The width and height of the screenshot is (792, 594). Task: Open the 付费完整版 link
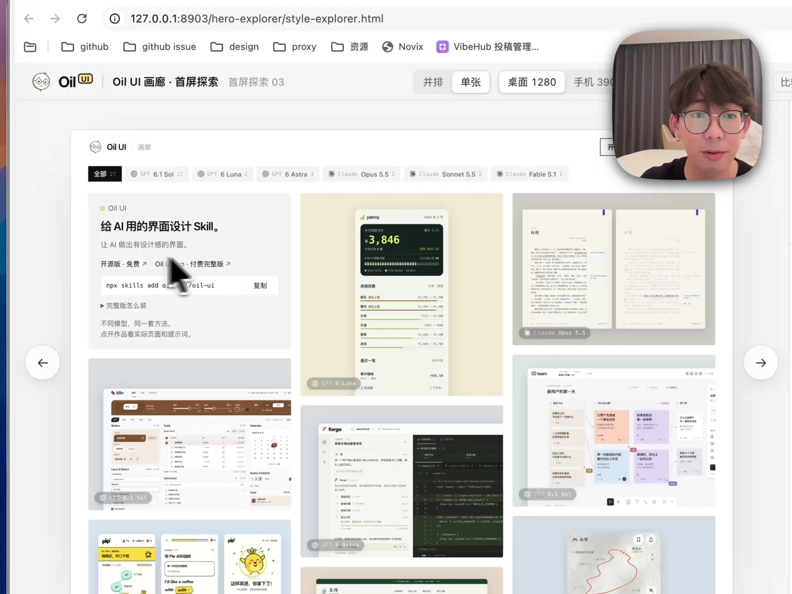point(193,264)
